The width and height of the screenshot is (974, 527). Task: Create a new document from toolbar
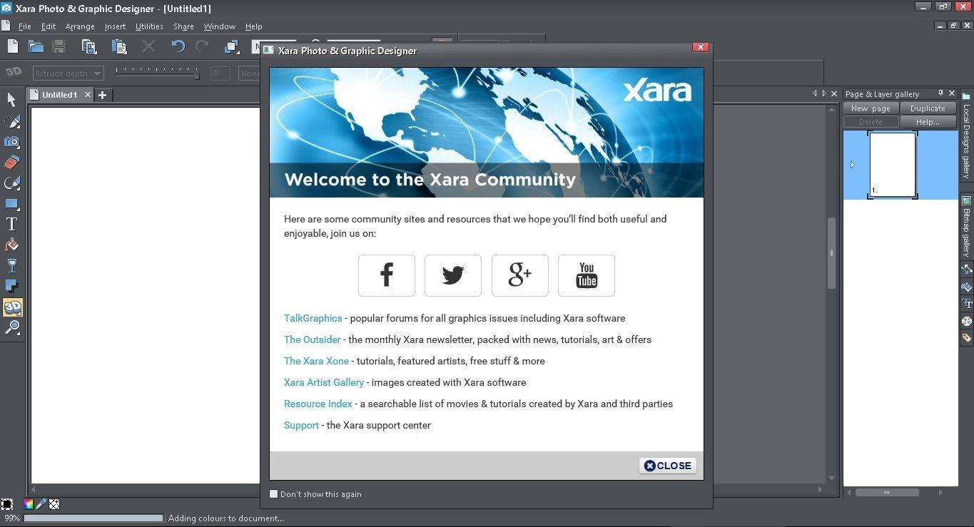(x=12, y=46)
